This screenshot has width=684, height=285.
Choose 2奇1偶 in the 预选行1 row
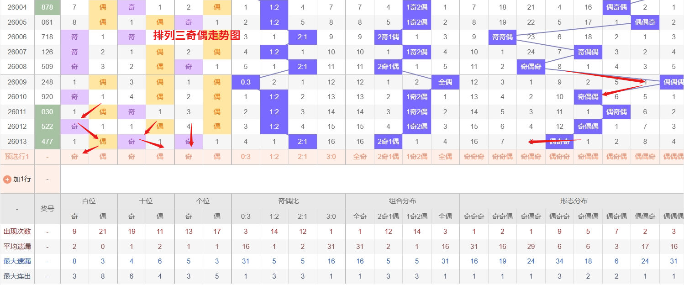point(388,157)
